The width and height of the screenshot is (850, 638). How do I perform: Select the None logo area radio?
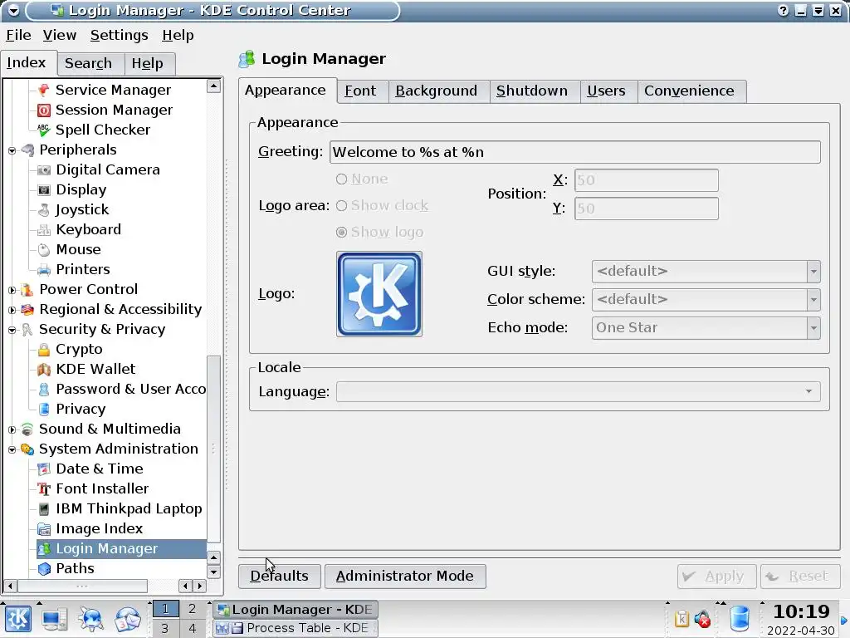pyautogui.click(x=341, y=179)
